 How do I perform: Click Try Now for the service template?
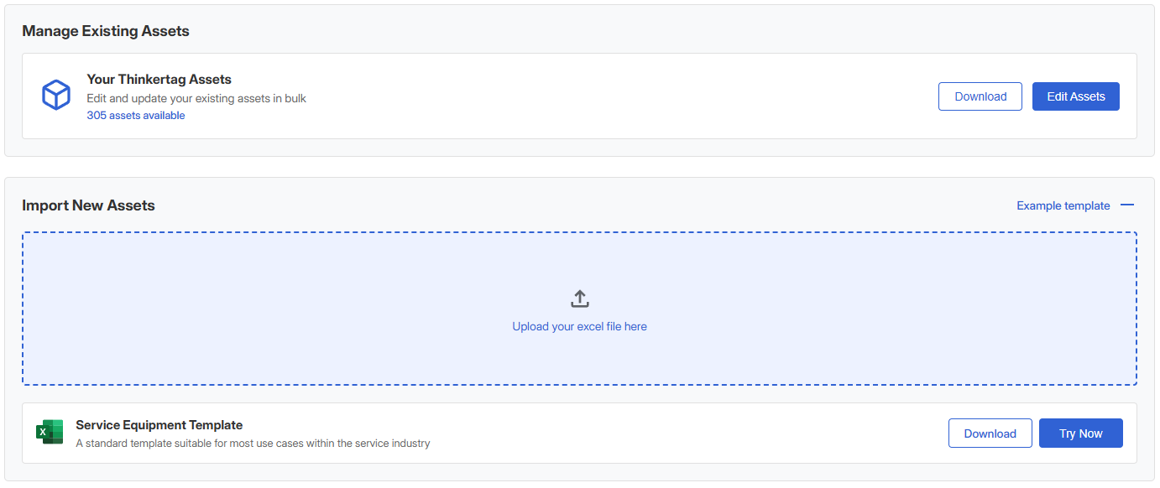coord(1080,433)
